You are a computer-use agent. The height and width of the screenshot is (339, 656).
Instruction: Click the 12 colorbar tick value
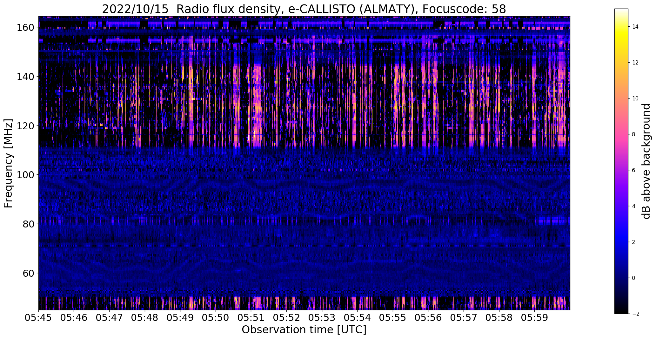click(x=635, y=63)
